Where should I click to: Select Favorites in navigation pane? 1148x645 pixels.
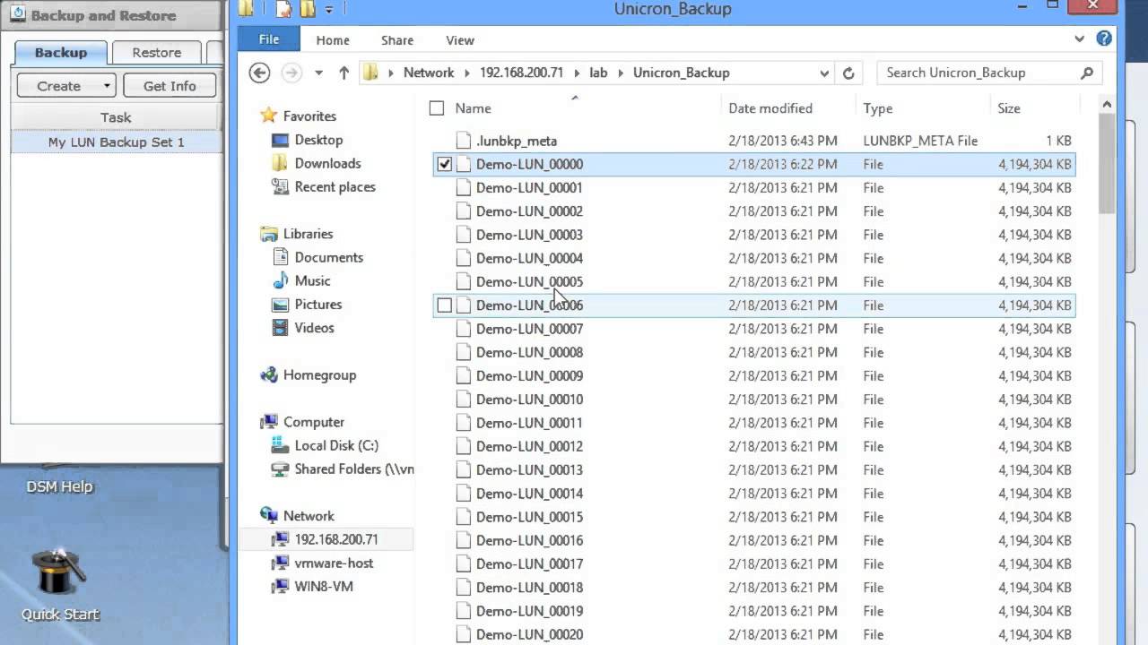pos(309,116)
